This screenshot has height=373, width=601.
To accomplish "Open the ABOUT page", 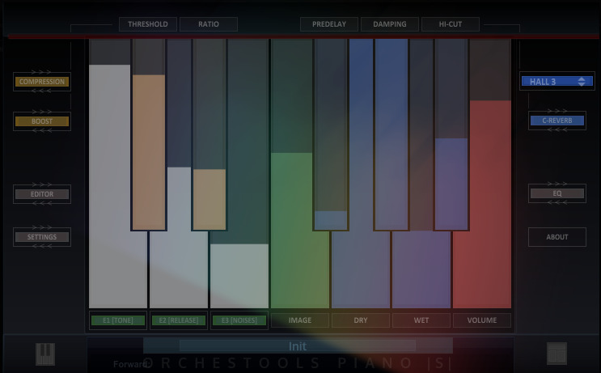I will (557, 237).
